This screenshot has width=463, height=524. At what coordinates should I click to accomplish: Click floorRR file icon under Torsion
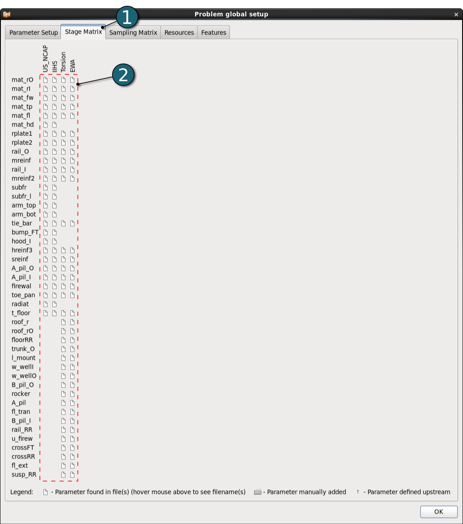[x=64, y=340]
